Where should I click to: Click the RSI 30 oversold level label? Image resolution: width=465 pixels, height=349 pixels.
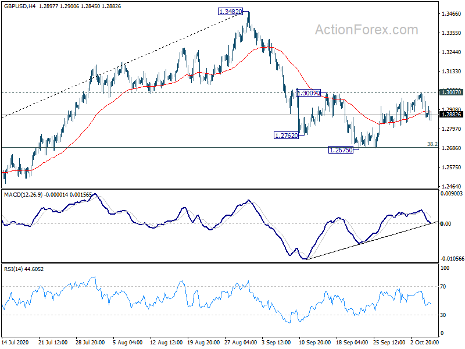tap(443, 315)
